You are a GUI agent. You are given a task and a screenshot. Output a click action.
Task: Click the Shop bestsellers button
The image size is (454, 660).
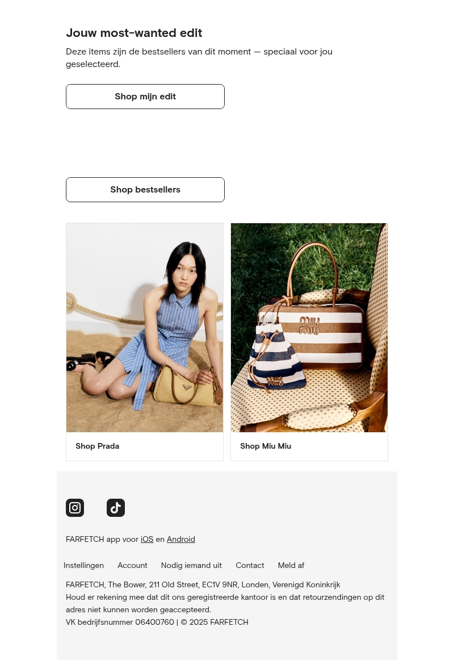click(145, 190)
